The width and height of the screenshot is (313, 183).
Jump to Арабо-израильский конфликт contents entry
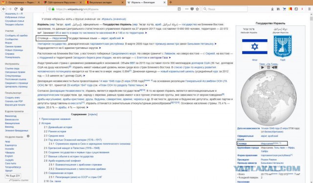[x=65, y=161]
